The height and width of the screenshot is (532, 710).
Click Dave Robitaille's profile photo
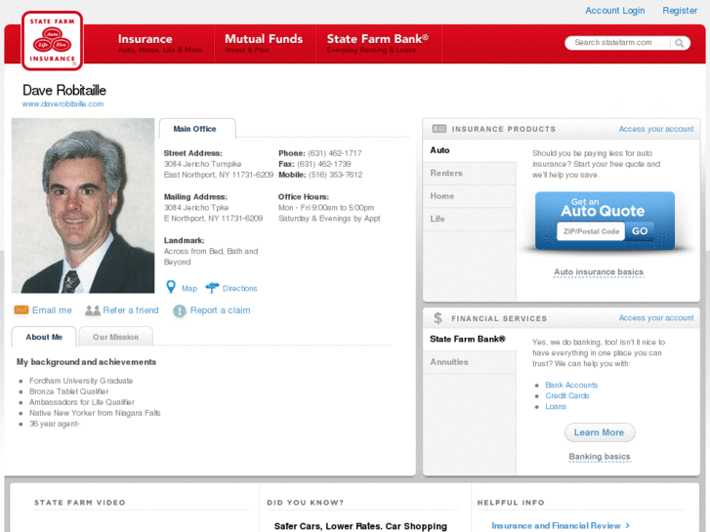pos(83,206)
